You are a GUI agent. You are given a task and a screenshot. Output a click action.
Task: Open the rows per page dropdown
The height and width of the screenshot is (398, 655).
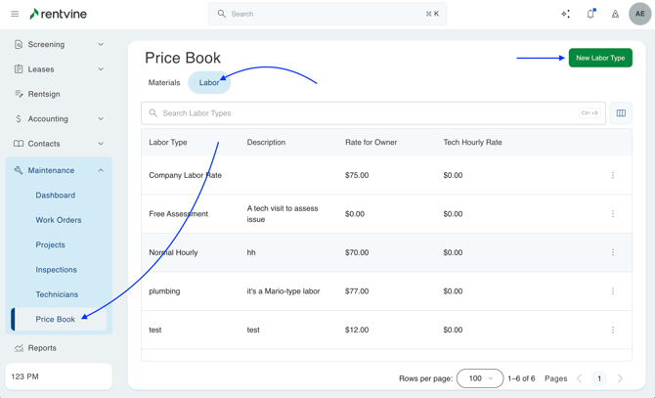click(479, 378)
